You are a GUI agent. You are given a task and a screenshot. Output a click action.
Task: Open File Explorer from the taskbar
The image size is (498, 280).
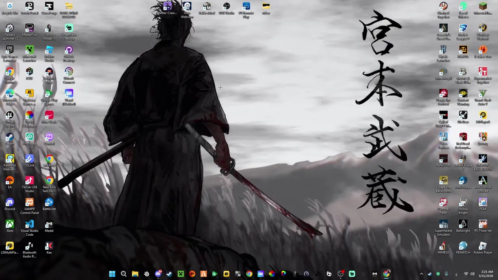coord(135,274)
